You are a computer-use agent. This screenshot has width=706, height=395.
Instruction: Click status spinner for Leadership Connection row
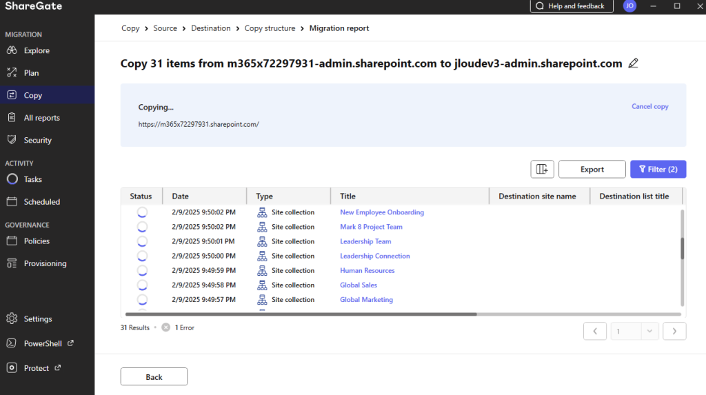point(142,256)
